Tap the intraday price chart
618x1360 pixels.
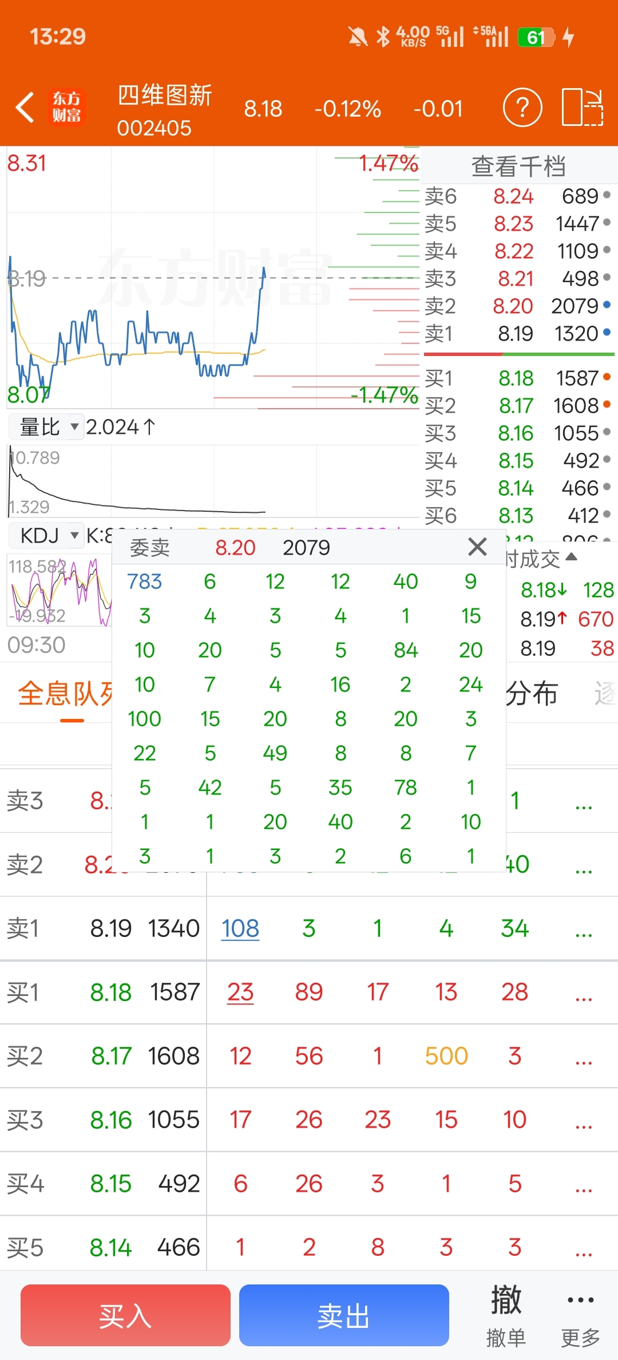pos(213,278)
